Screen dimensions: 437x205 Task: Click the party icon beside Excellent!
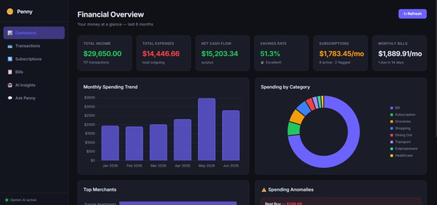(x=262, y=63)
